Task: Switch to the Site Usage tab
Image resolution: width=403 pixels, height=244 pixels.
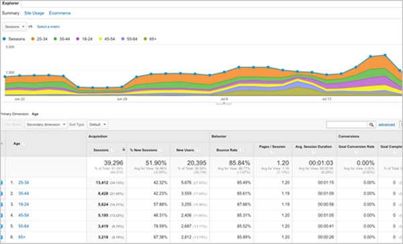Action: coord(34,13)
